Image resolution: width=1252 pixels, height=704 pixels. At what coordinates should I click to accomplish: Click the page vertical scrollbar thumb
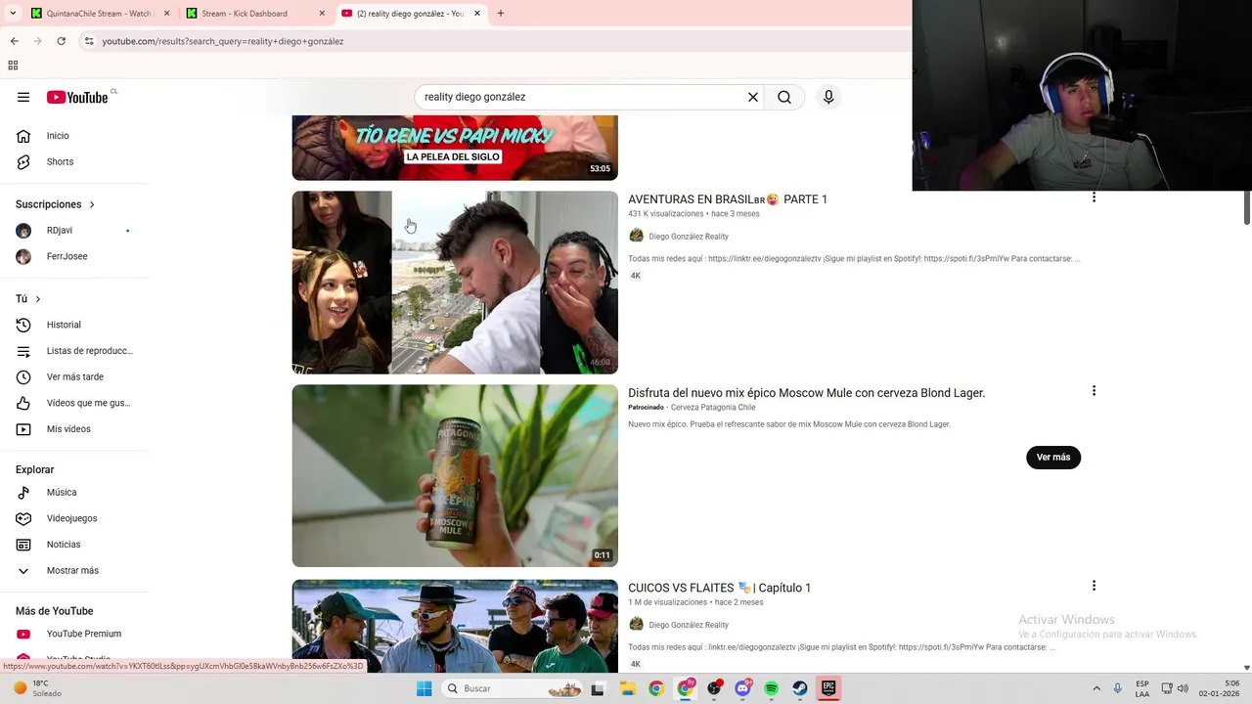pyautogui.click(x=1247, y=207)
